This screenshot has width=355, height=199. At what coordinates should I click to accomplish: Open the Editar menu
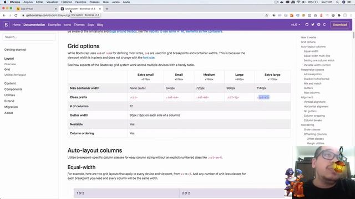coord(39,2)
